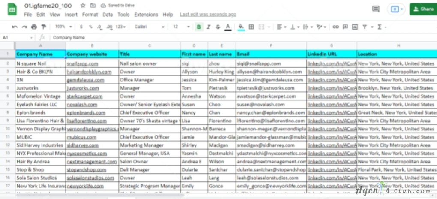The image size is (437, 199).
Task: Decrease decimal places icon
Action: coord(100,27)
